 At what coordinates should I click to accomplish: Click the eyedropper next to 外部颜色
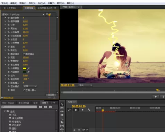click(x=28, y=69)
